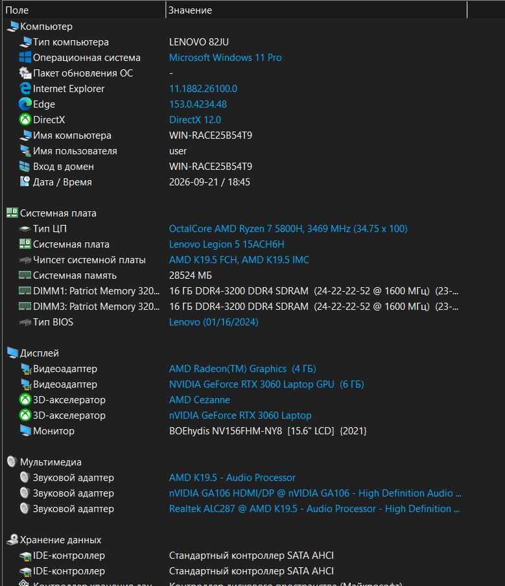Select the DIMM1 16 ГБ DDR4-3200 value
The height and width of the screenshot is (586, 505).
(x=314, y=291)
